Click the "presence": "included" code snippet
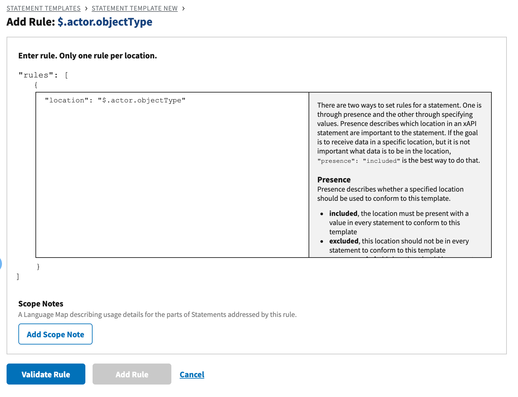Viewport: 518px width, 397px height. (358, 161)
